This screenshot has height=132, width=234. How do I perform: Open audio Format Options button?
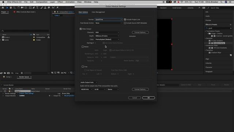[x=140, y=89]
